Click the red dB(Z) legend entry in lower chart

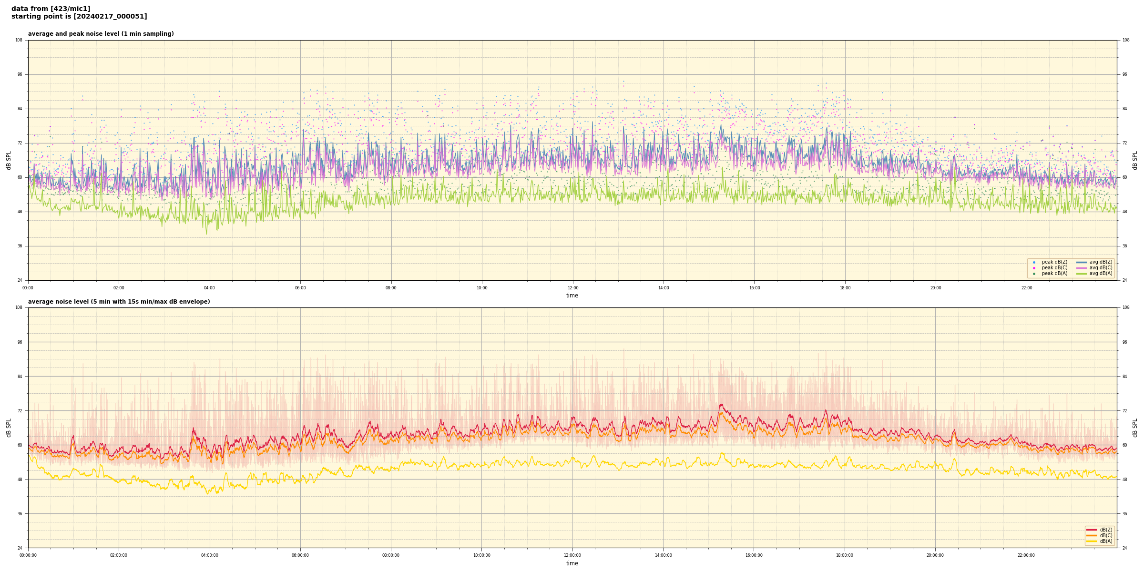(x=1092, y=530)
